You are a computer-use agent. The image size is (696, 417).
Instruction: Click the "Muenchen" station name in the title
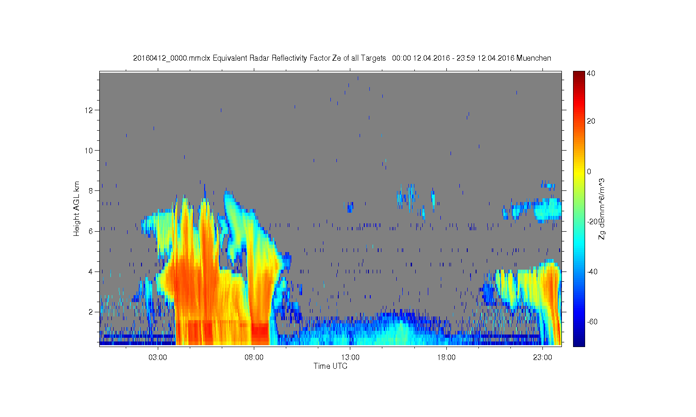(x=534, y=58)
